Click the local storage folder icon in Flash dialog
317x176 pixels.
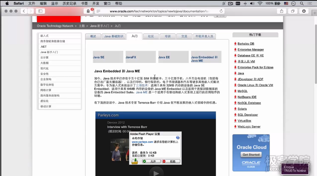coord(135,161)
